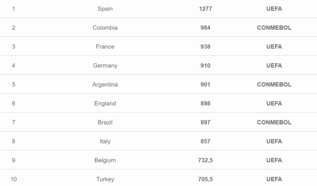Image resolution: width=317 pixels, height=186 pixels.
Task: Select Belgium in the list
Action: (105, 160)
